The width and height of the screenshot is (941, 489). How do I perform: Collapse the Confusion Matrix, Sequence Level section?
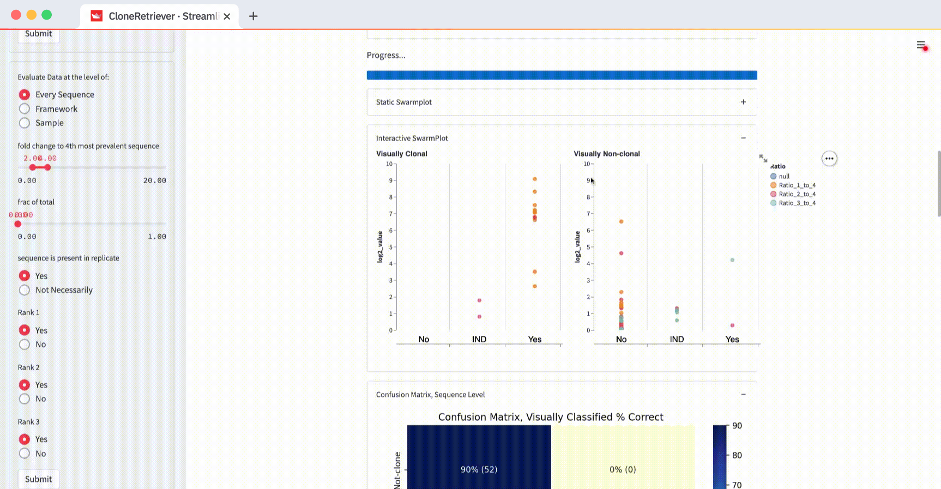pos(743,394)
